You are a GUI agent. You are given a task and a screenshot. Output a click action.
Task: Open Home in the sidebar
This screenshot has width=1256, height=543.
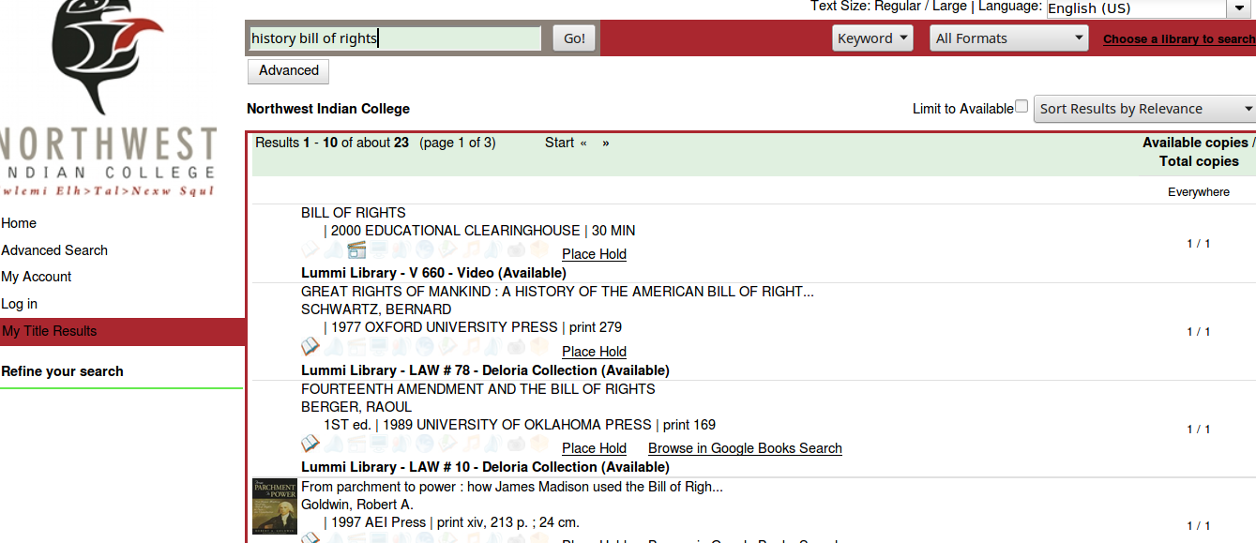pyautogui.click(x=19, y=223)
